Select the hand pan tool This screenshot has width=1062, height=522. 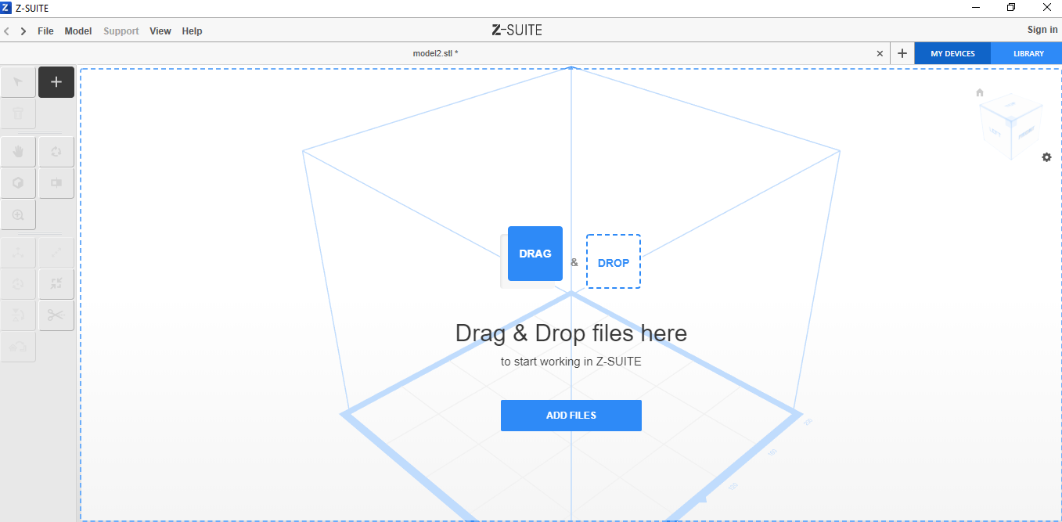tap(18, 151)
